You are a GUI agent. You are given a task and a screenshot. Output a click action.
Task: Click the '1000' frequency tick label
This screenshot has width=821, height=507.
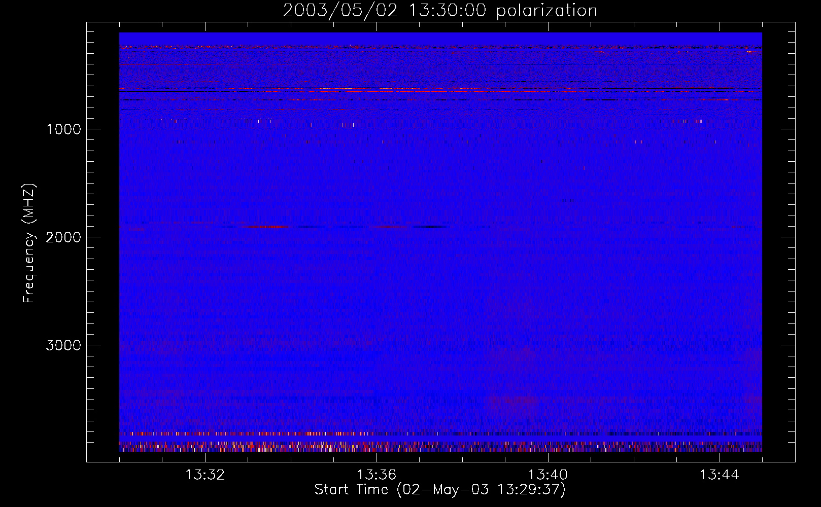point(63,129)
